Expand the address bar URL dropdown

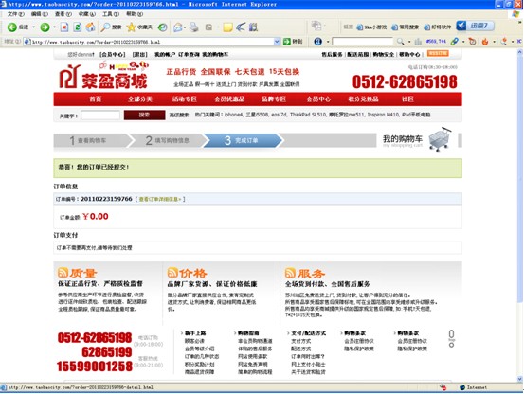pos(277,42)
